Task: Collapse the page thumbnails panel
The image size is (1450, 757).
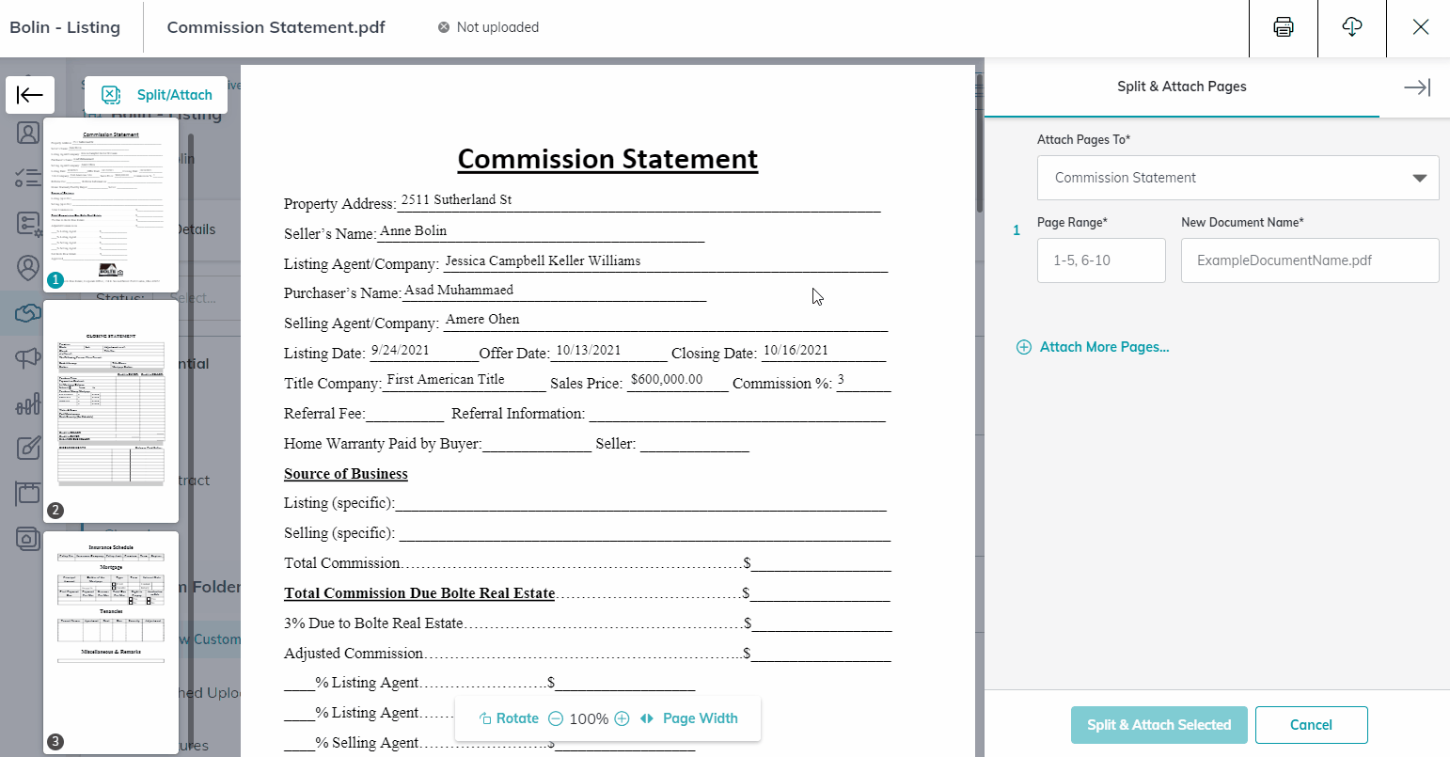Action: (x=30, y=95)
